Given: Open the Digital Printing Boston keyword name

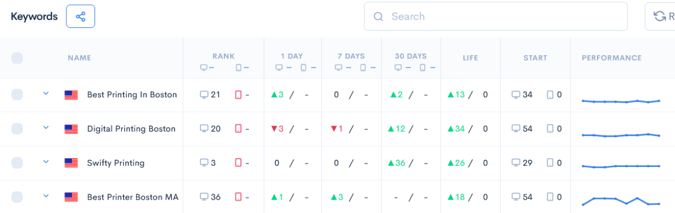Looking at the screenshot, I should pyautogui.click(x=131, y=129).
